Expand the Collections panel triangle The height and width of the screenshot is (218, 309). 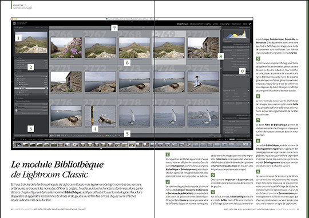coord(15,98)
